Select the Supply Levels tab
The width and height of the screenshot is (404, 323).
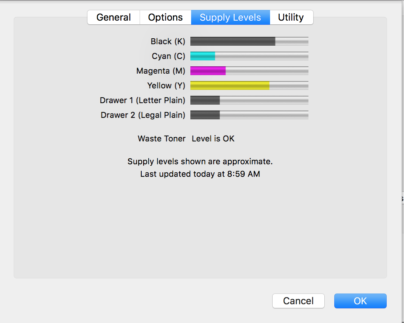coord(230,18)
